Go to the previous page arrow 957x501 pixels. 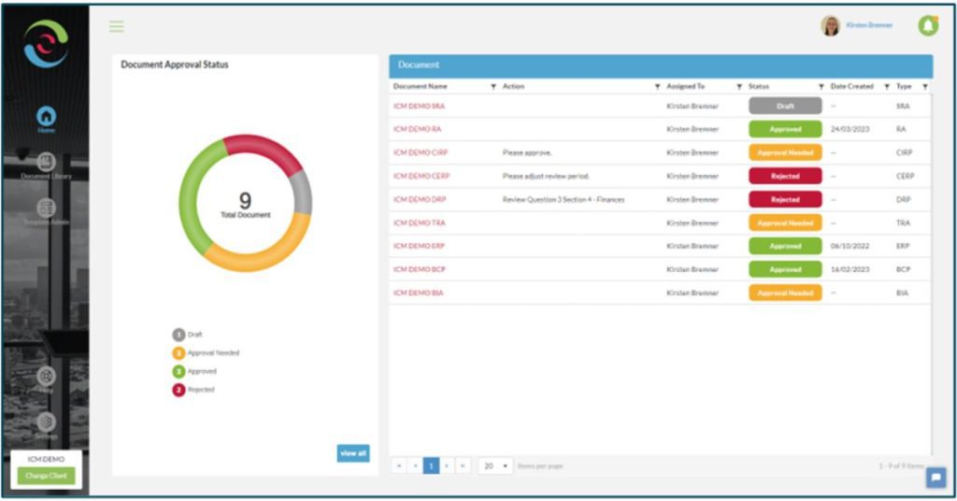coord(415,466)
